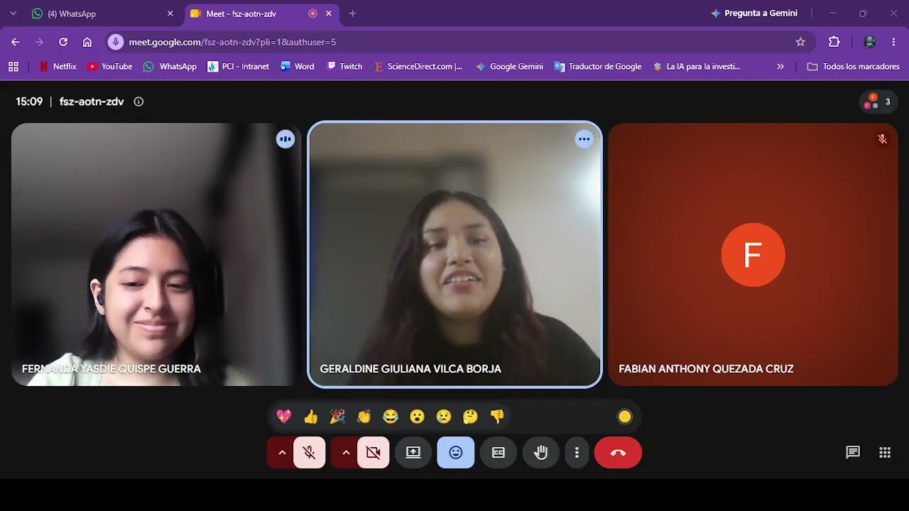Image resolution: width=909 pixels, height=511 pixels.
Task: Send the surprised face reaction
Action: tap(417, 417)
